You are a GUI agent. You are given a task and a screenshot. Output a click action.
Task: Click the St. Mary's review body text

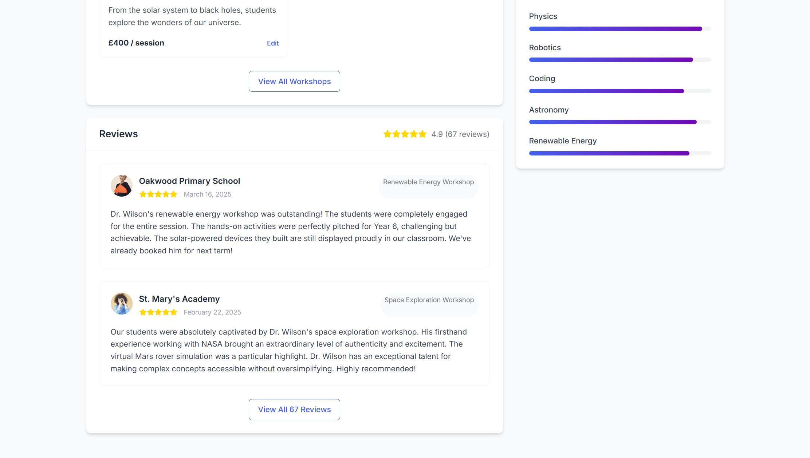pyautogui.click(x=289, y=350)
